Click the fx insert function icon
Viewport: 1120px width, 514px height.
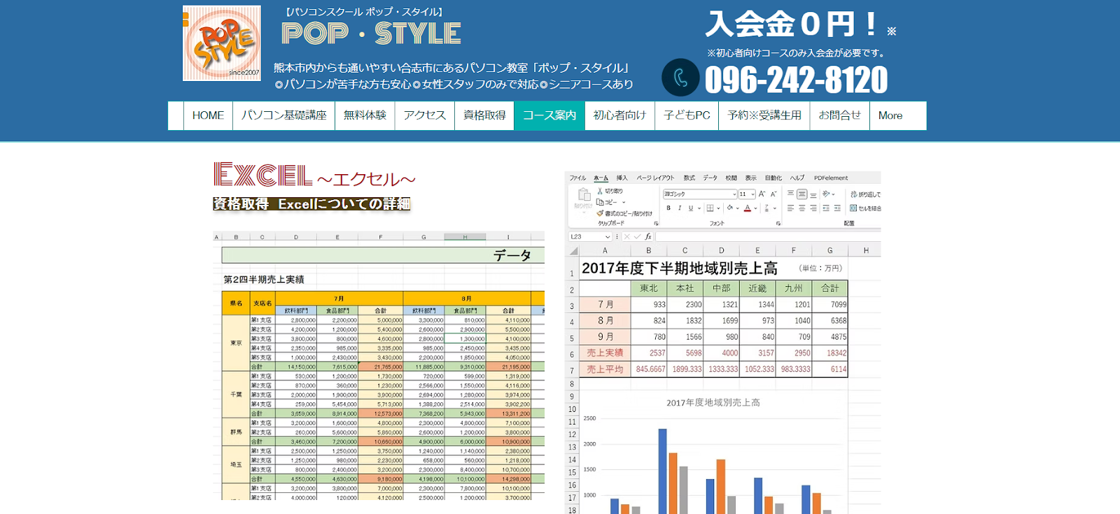click(x=648, y=236)
